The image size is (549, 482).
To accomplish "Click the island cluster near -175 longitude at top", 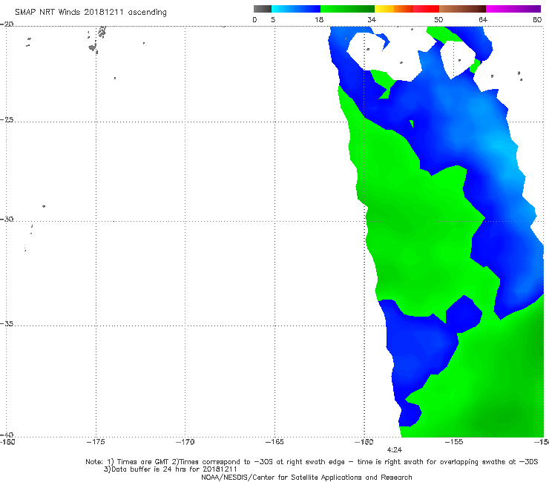I will [x=97, y=39].
